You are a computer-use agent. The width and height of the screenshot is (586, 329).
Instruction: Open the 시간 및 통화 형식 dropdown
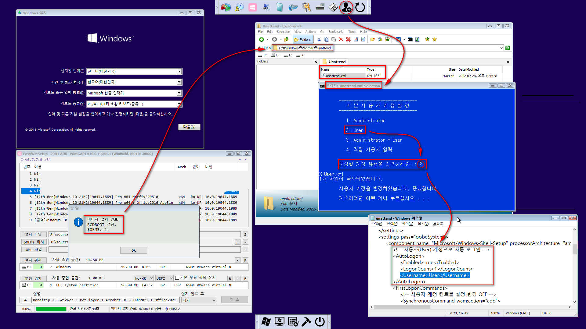click(179, 82)
